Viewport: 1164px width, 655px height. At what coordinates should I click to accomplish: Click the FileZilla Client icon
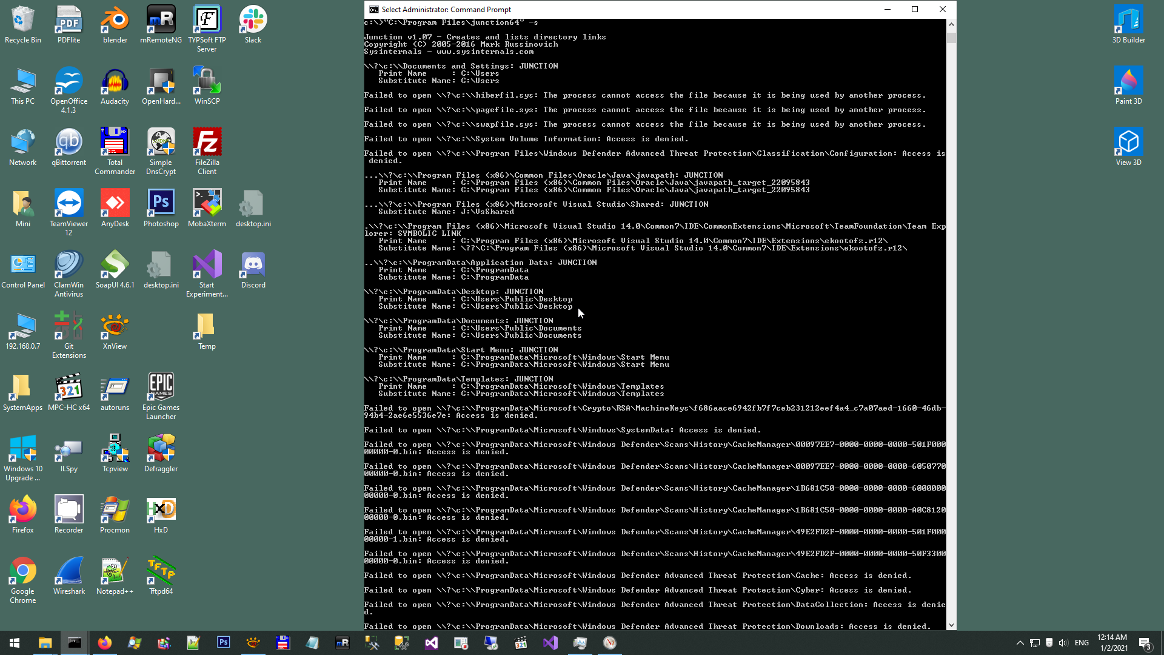(x=207, y=144)
